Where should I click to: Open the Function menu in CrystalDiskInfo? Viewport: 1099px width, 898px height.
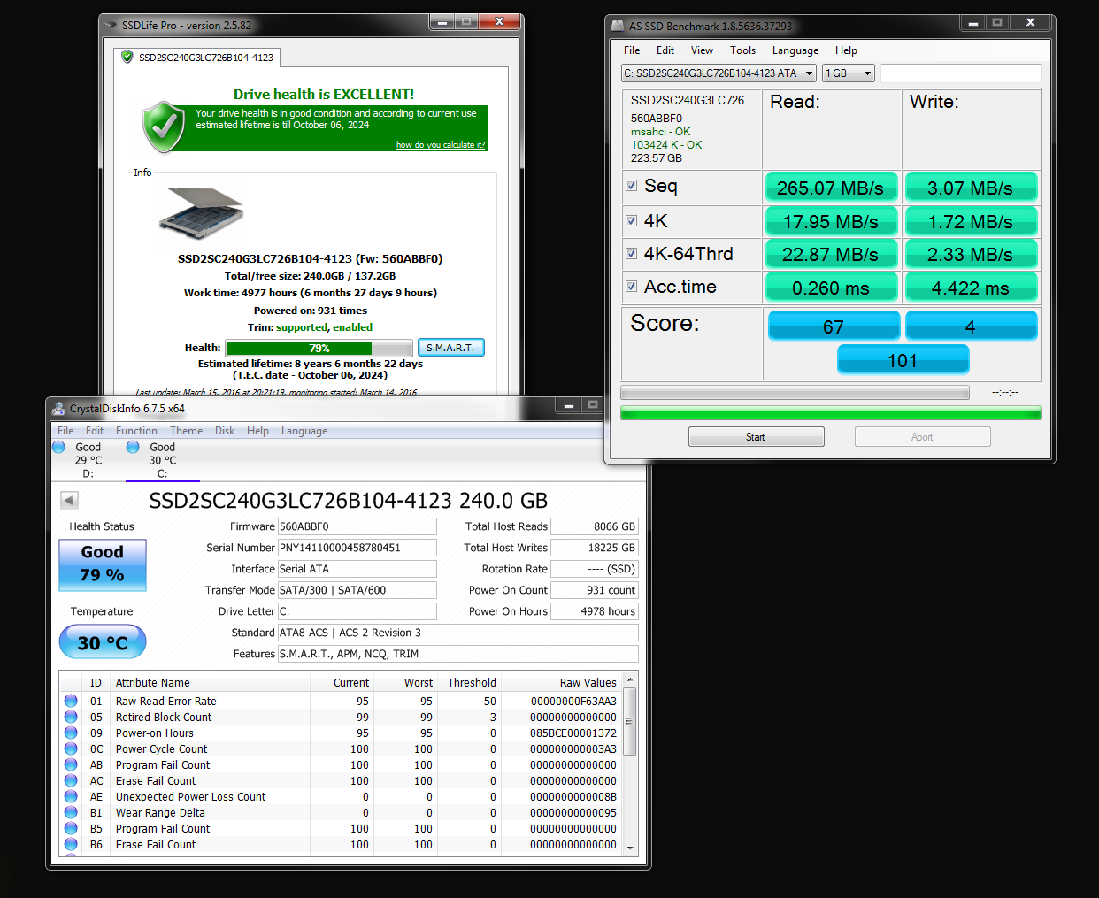136,430
